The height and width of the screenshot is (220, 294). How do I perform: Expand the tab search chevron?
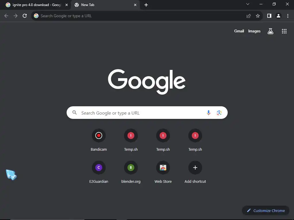(x=248, y=4)
